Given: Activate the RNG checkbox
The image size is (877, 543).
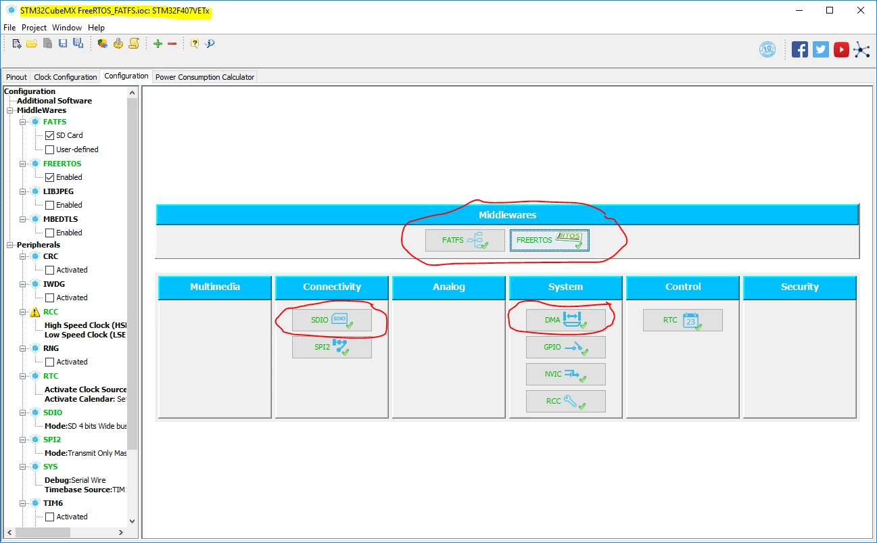Looking at the screenshot, I should click(x=49, y=362).
